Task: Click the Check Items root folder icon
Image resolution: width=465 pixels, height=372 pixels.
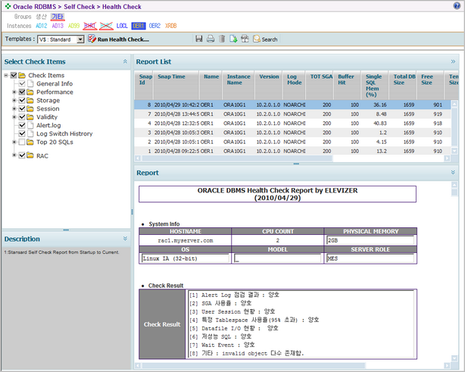Action: (x=22, y=75)
